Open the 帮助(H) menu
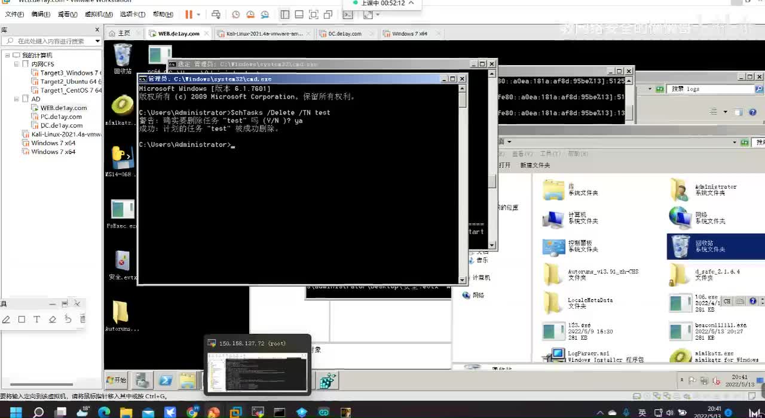765x418 pixels. (x=163, y=14)
